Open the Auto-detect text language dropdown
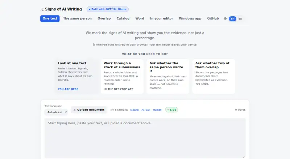The height and width of the screenshot is (159, 290). click(x=56, y=112)
